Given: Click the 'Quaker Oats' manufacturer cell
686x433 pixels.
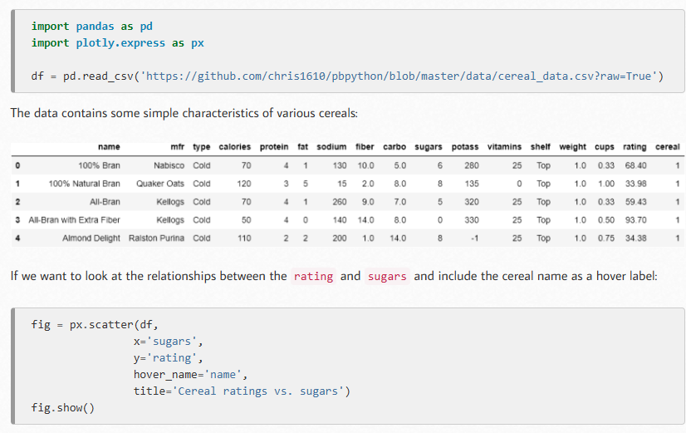Looking at the screenshot, I should (x=161, y=184).
